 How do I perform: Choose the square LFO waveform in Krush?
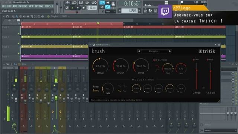[x=125, y=86]
